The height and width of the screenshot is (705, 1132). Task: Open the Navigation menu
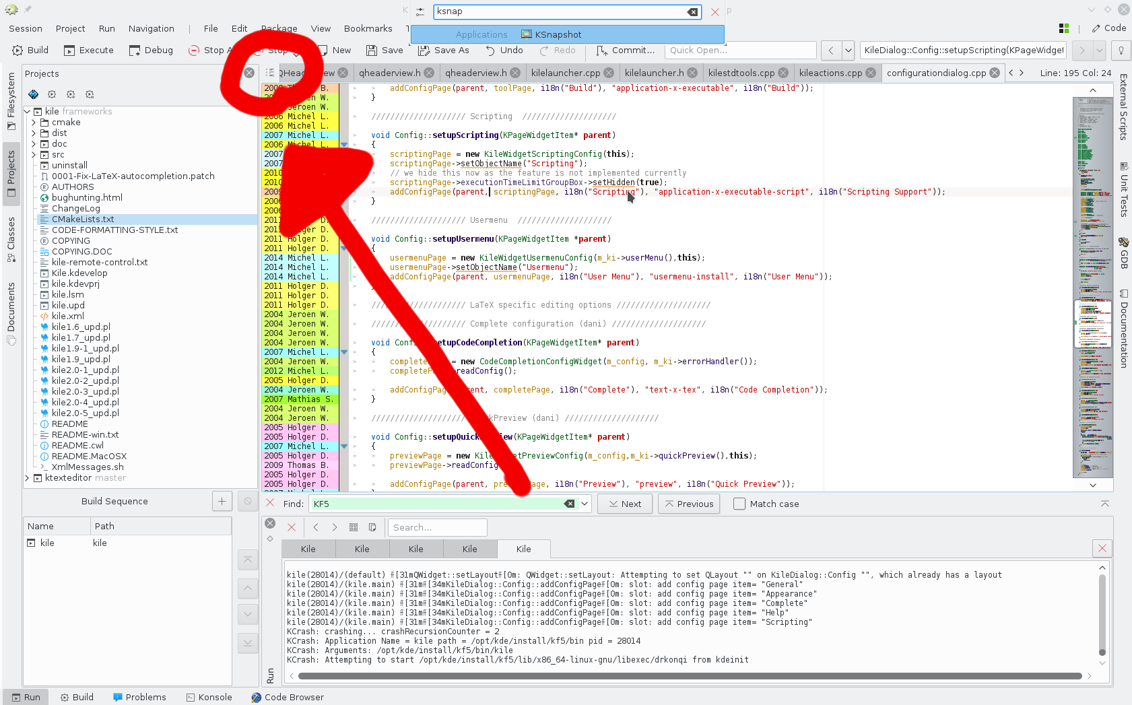click(x=152, y=28)
